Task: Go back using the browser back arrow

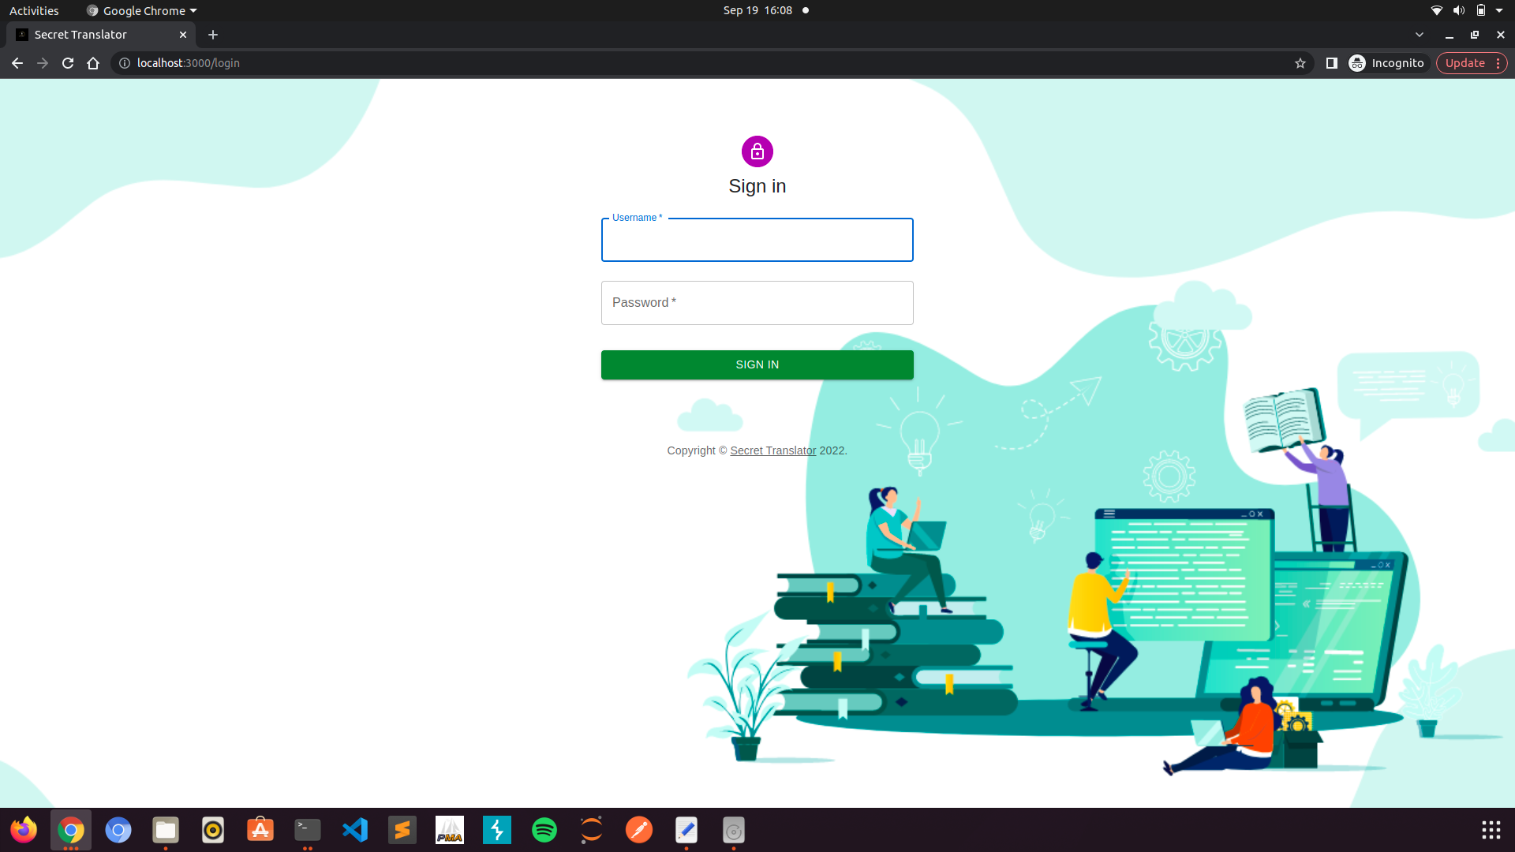Action: (17, 63)
